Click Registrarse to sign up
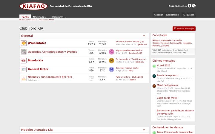This screenshot has width=215, height=134. point(172,15)
